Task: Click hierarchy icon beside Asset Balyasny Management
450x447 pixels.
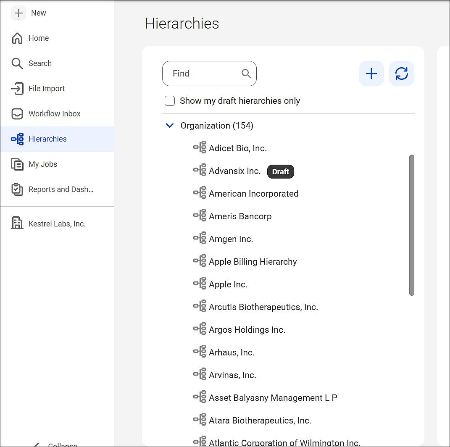Action: point(200,397)
